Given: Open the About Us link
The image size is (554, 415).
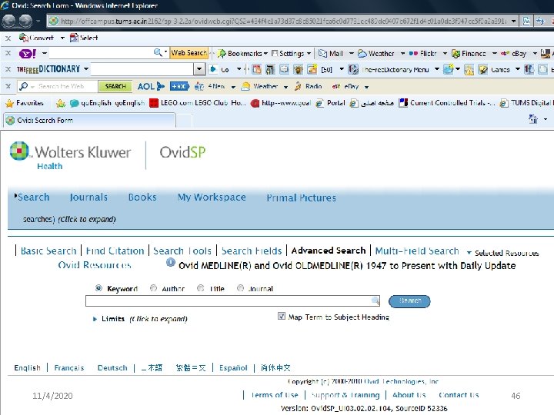Looking at the screenshot, I should coord(409,395).
